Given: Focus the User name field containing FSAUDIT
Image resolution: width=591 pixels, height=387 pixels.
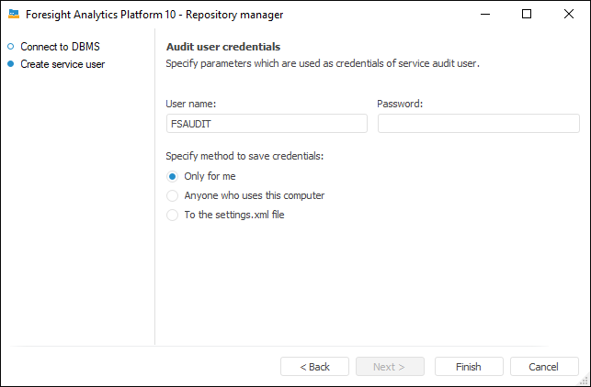Looking at the screenshot, I should coord(267,124).
